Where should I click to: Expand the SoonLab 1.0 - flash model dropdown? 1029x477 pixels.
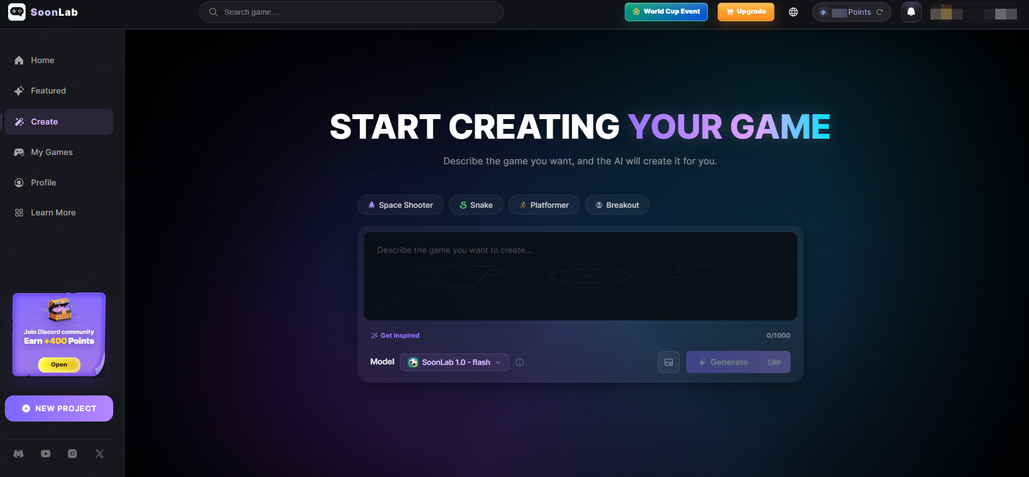(x=454, y=362)
